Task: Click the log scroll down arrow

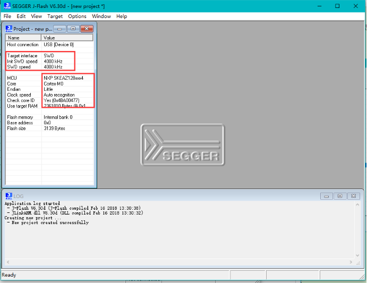Action: click(357, 255)
